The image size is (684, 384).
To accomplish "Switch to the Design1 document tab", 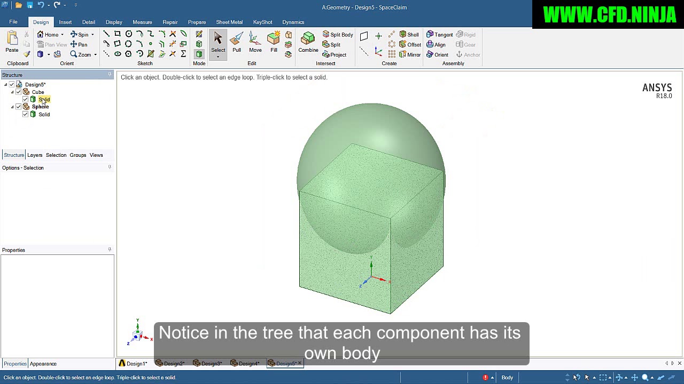I will pyautogui.click(x=133, y=364).
